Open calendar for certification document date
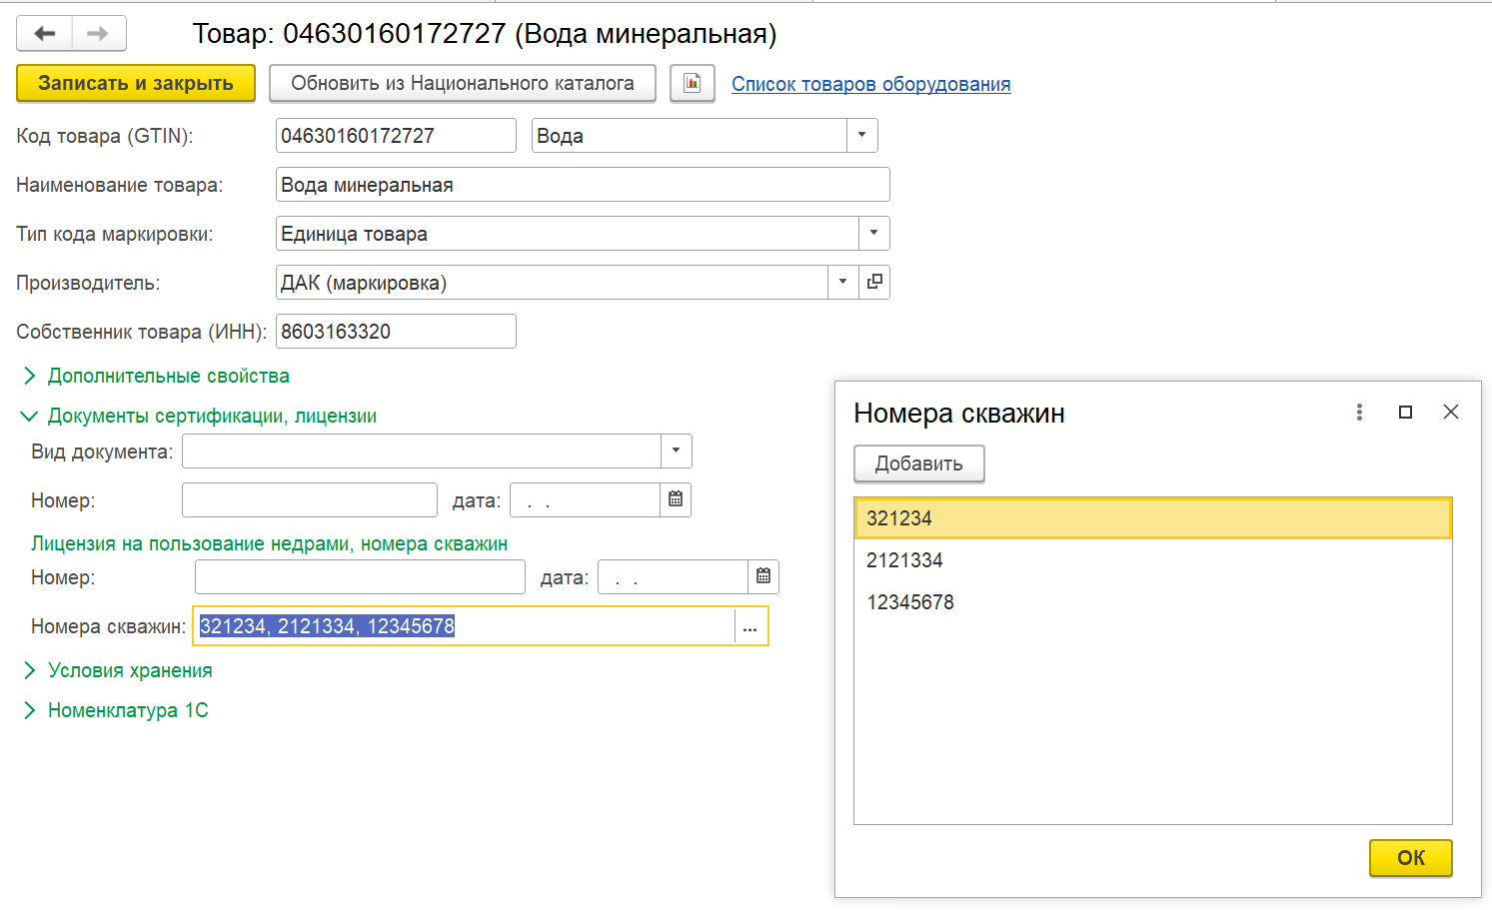The height and width of the screenshot is (910, 1492). [x=676, y=499]
